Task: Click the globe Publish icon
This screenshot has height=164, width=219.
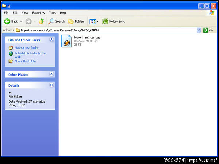Action: [x=11, y=54]
